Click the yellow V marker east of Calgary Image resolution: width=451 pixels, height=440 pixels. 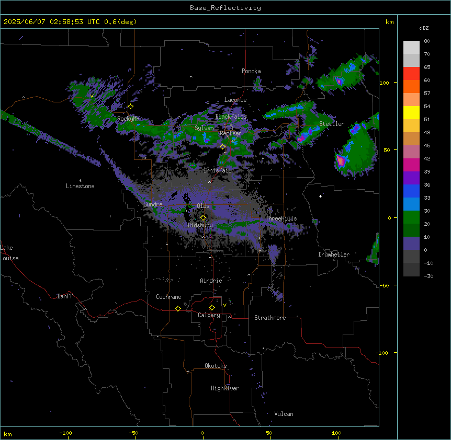coord(224,305)
